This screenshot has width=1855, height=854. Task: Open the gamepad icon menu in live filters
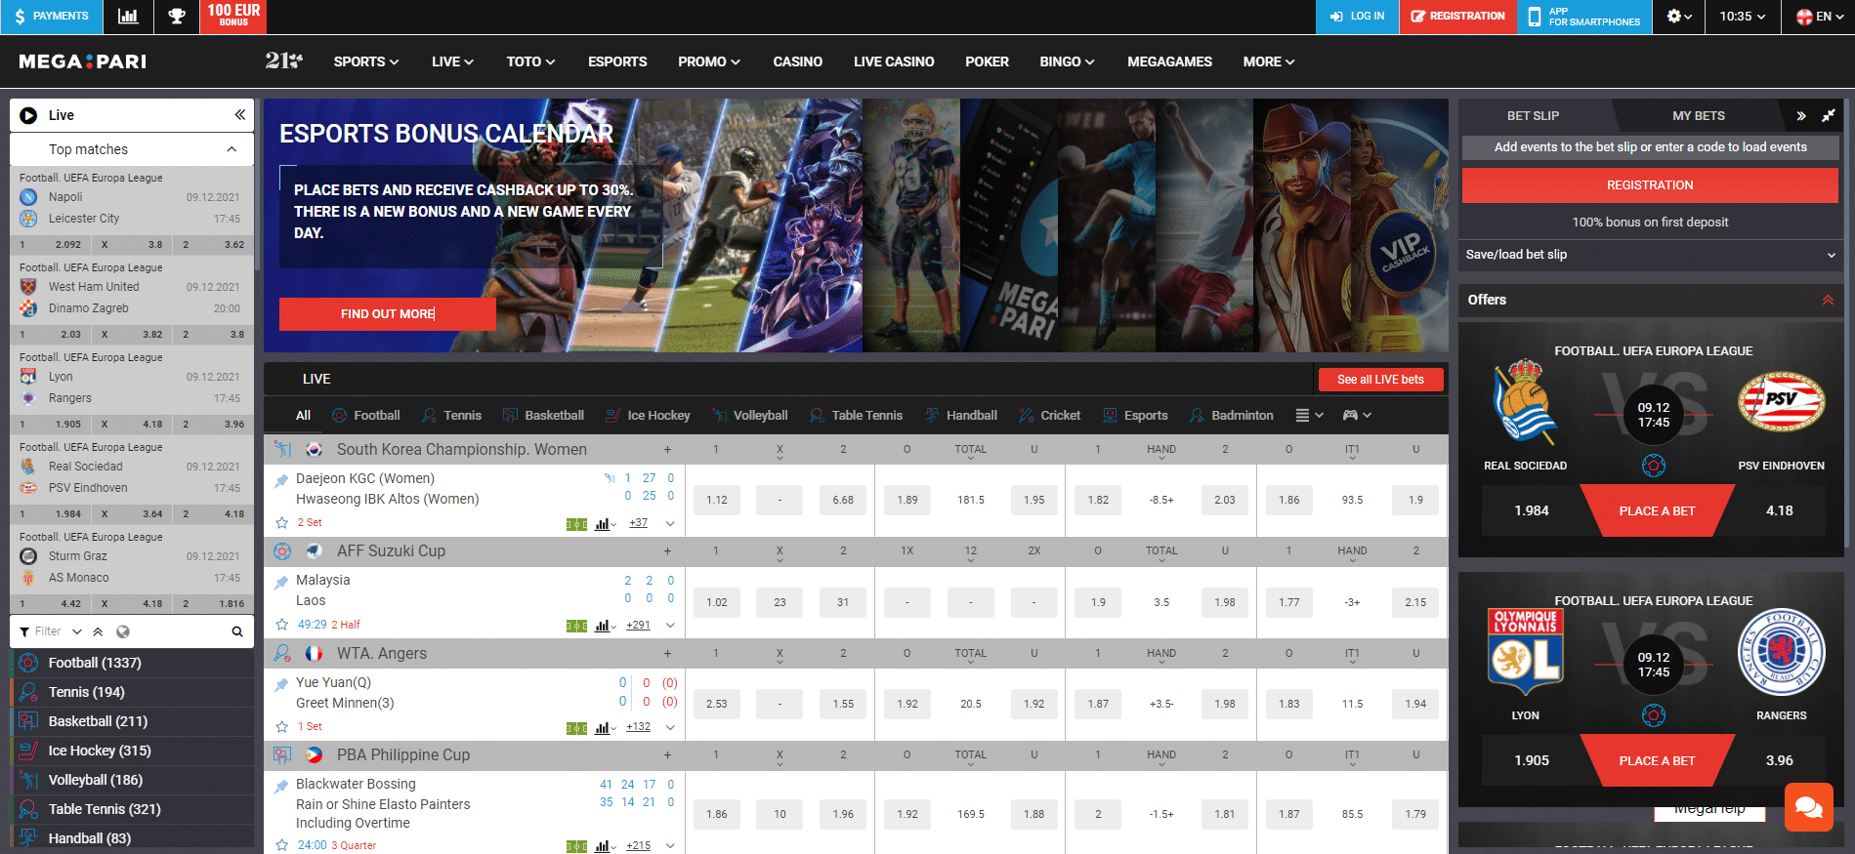coord(1357,415)
